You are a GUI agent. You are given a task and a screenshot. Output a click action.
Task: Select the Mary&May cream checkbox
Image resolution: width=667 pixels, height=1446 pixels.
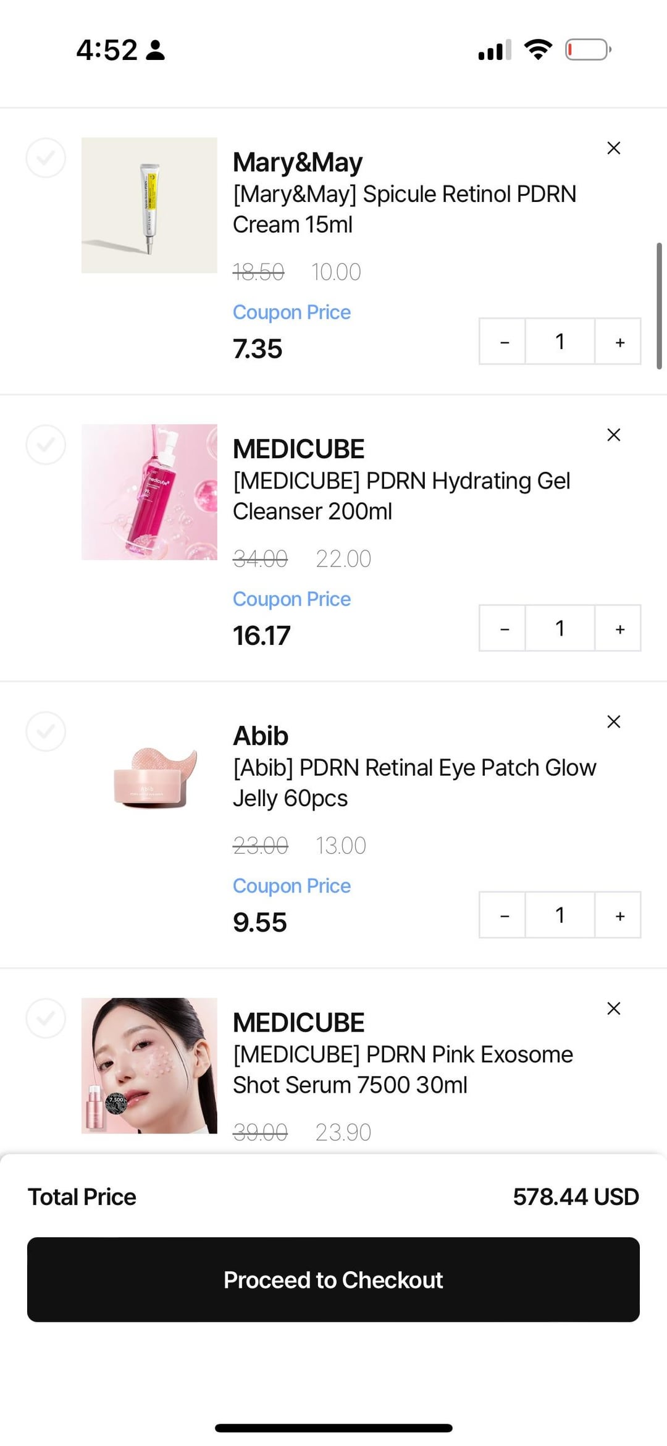(46, 158)
